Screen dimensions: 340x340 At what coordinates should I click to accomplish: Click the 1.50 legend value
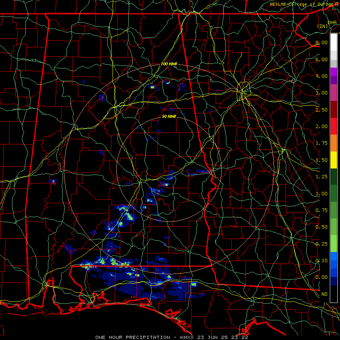point(321,160)
